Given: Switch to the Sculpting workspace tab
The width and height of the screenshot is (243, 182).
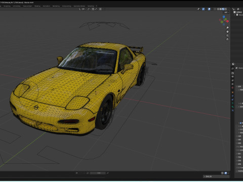Looking at the screenshot, I should coord(7,6).
